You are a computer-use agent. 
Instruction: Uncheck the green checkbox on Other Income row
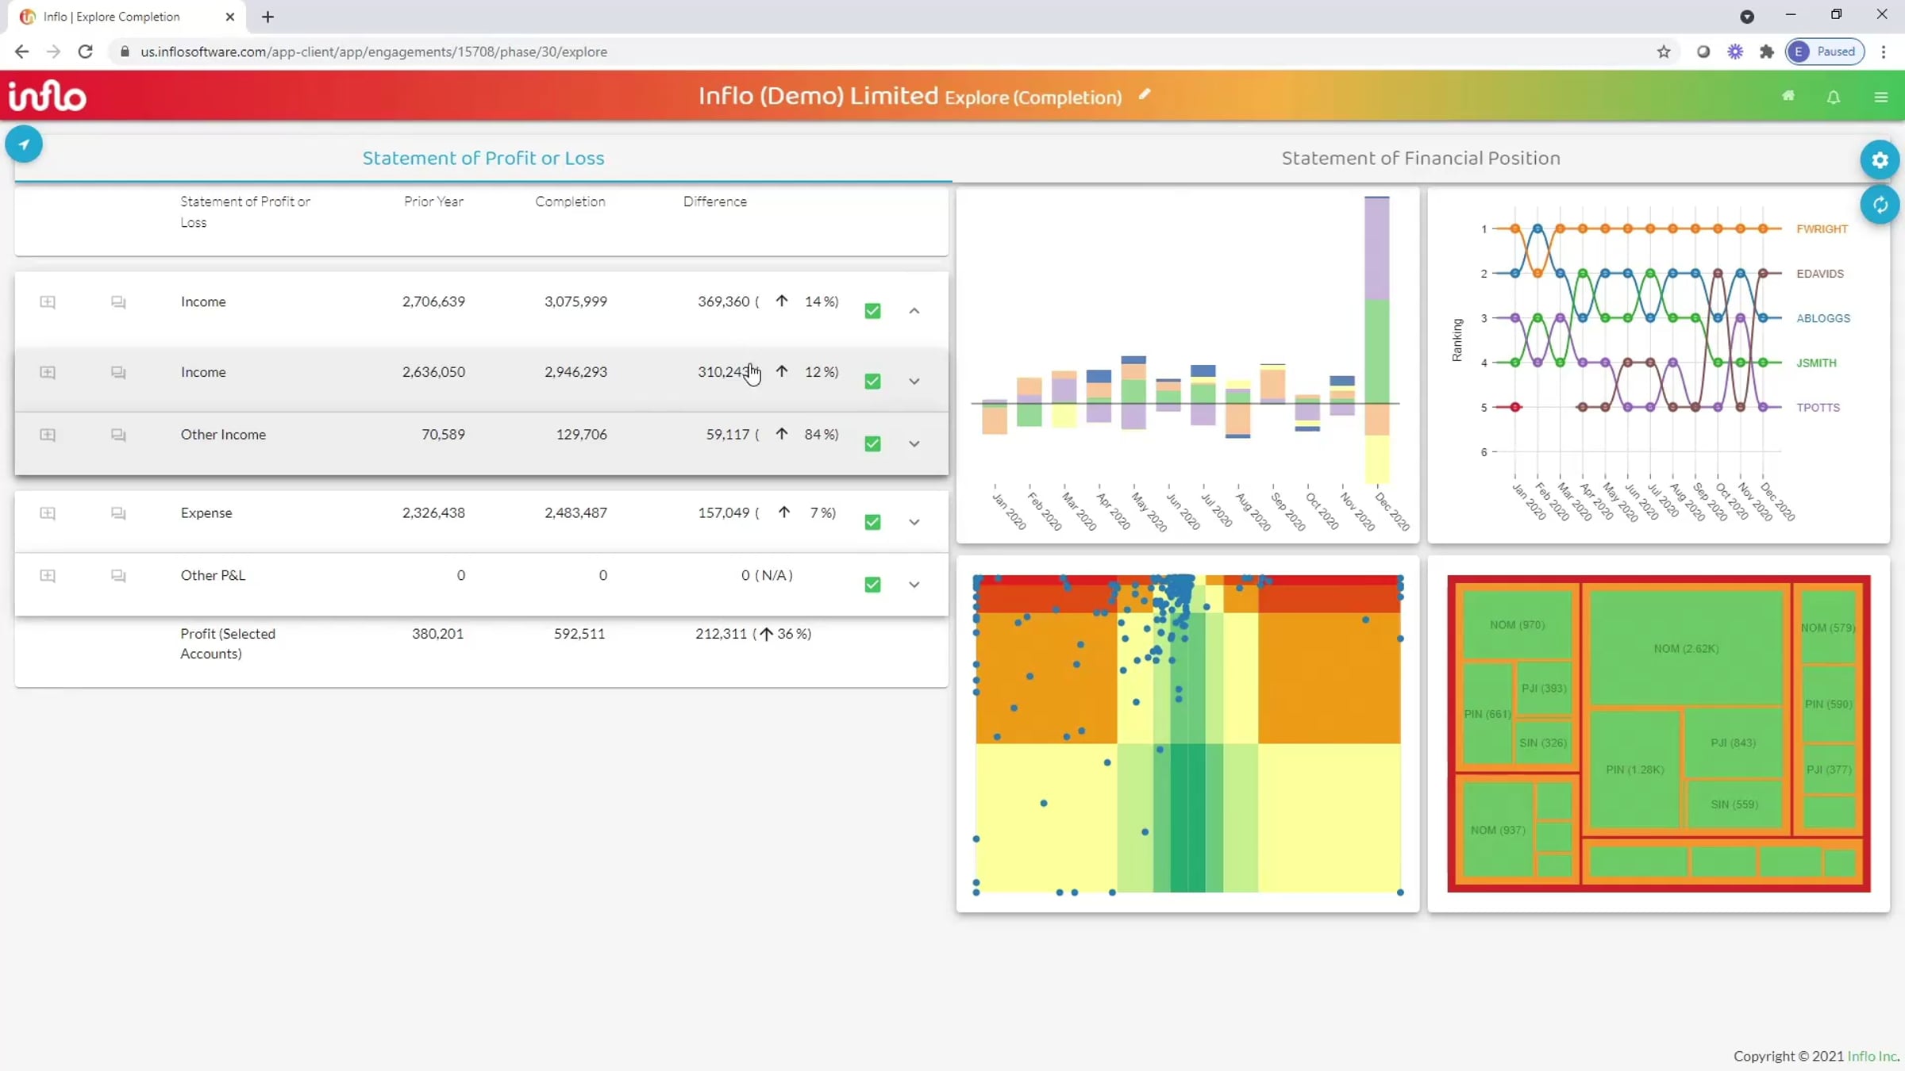pos(872,443)
